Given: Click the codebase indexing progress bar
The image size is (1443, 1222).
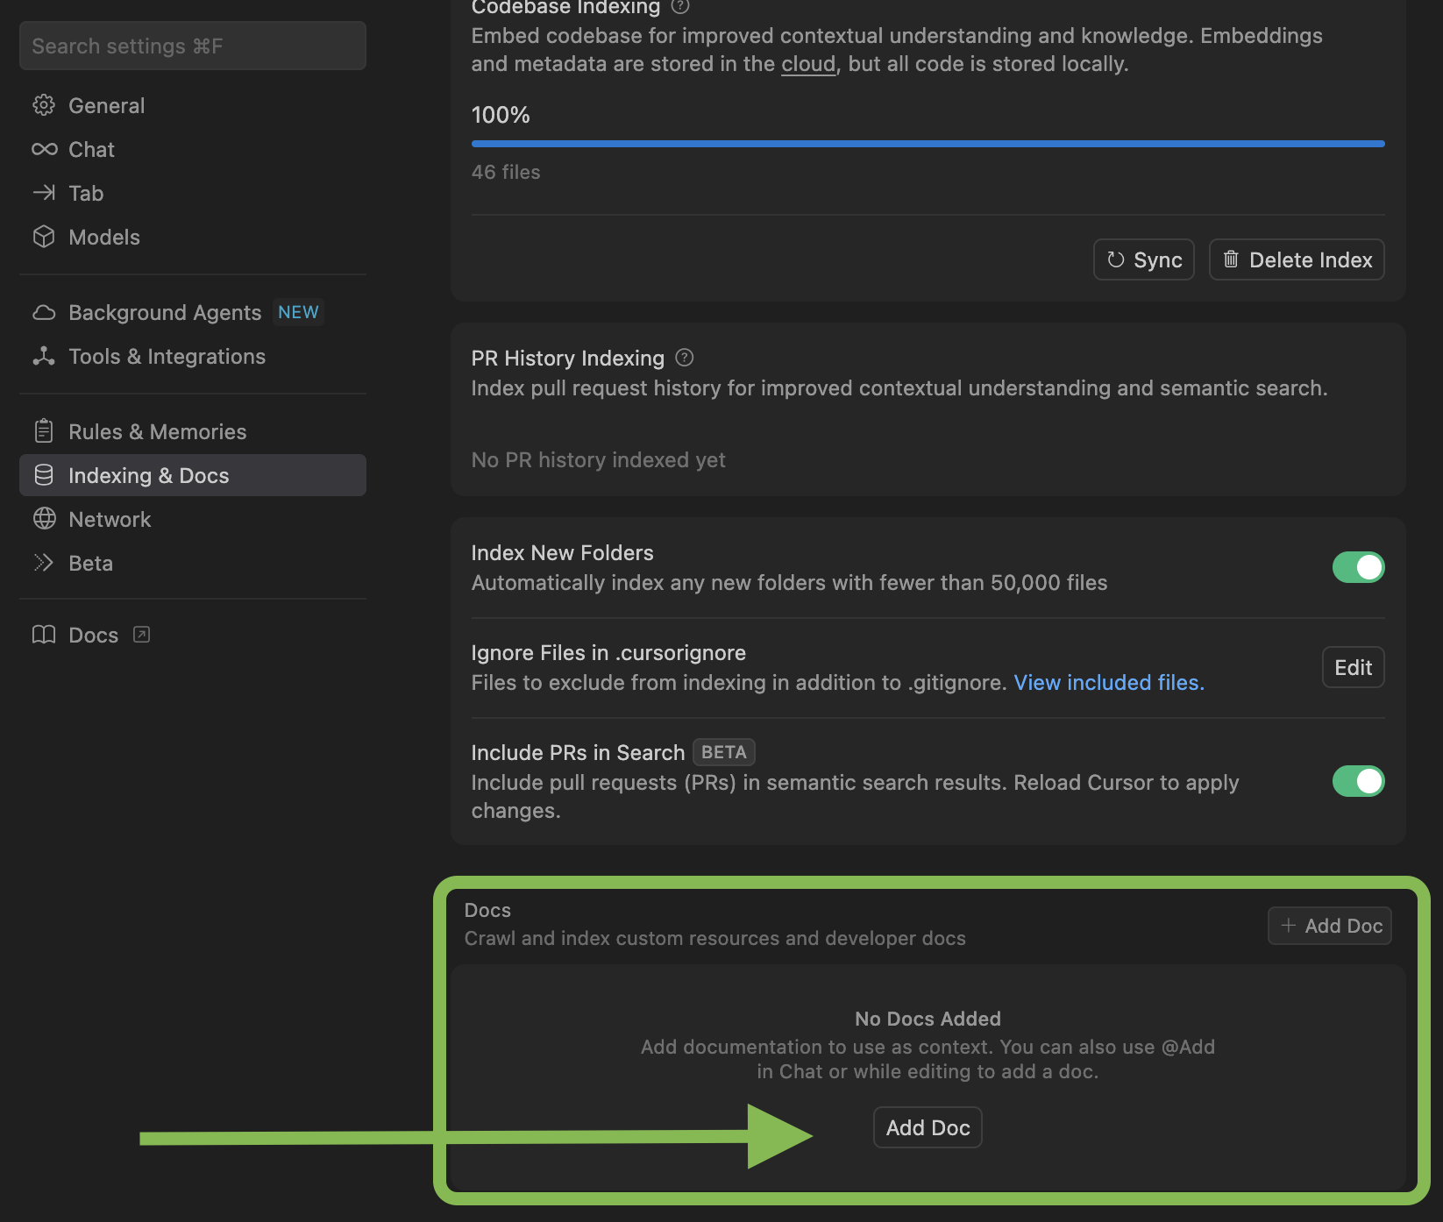Looking at the screenshot, I should click(927, 143).
